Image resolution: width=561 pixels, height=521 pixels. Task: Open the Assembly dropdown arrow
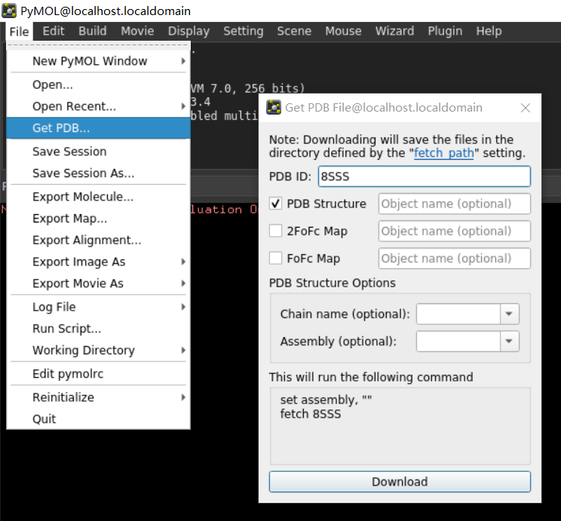click(509, 341)
